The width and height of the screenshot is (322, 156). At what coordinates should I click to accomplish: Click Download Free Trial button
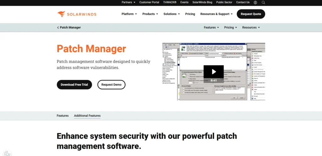tap(74, 85)
